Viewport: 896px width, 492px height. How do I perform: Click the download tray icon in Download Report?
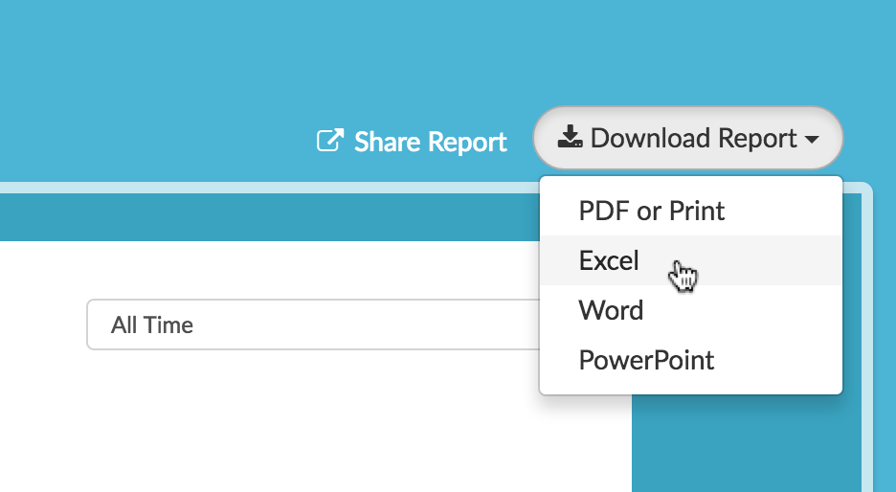click(570, 138)
